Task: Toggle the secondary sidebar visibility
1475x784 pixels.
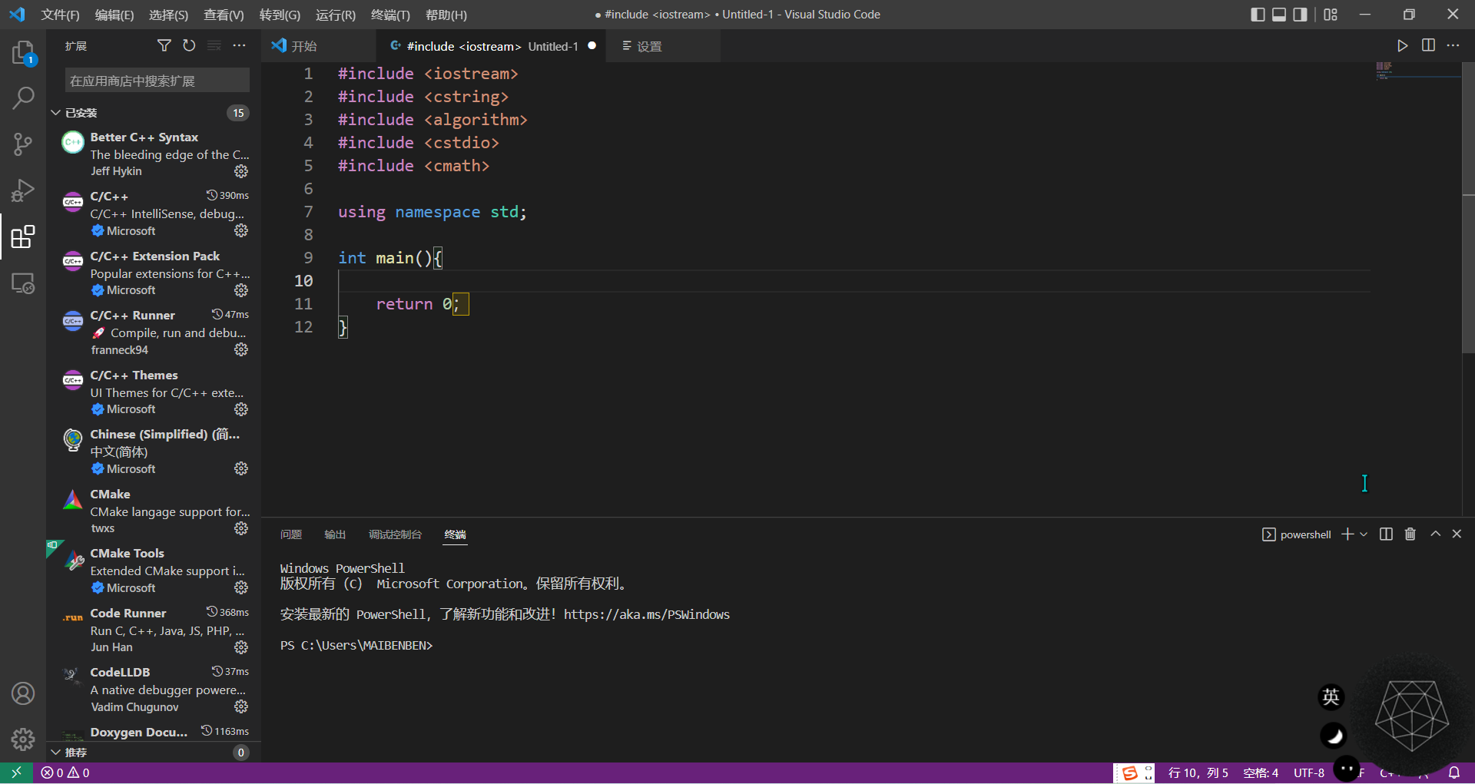Action: click(1300, 15)
